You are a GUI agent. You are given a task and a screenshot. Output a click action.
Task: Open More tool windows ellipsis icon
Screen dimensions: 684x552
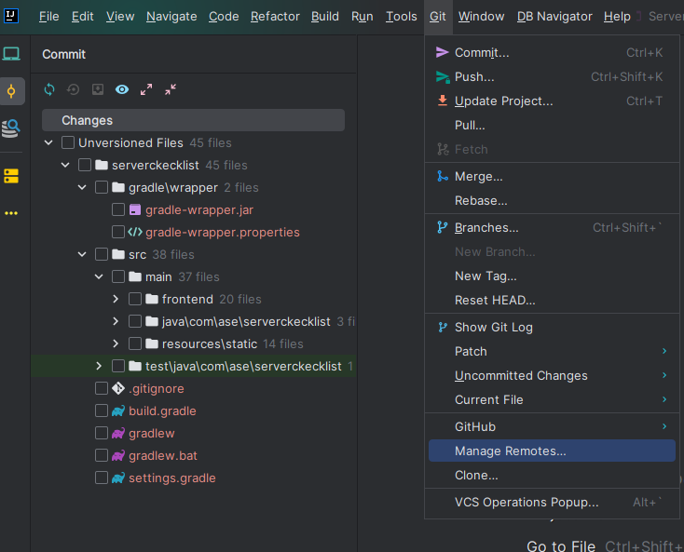pos(11,213)
